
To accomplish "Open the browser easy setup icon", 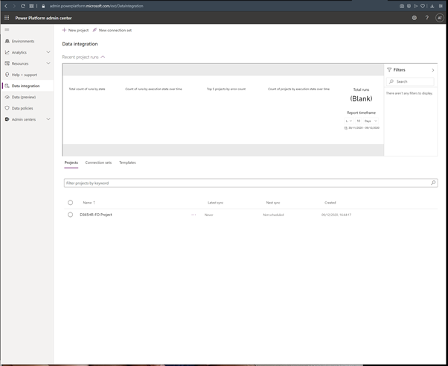I will [441, 6].
